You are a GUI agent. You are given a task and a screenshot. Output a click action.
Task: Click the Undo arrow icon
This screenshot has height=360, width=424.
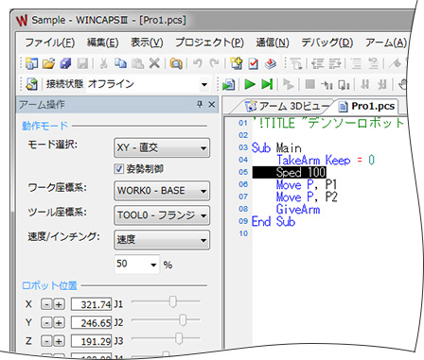point(198,63)
